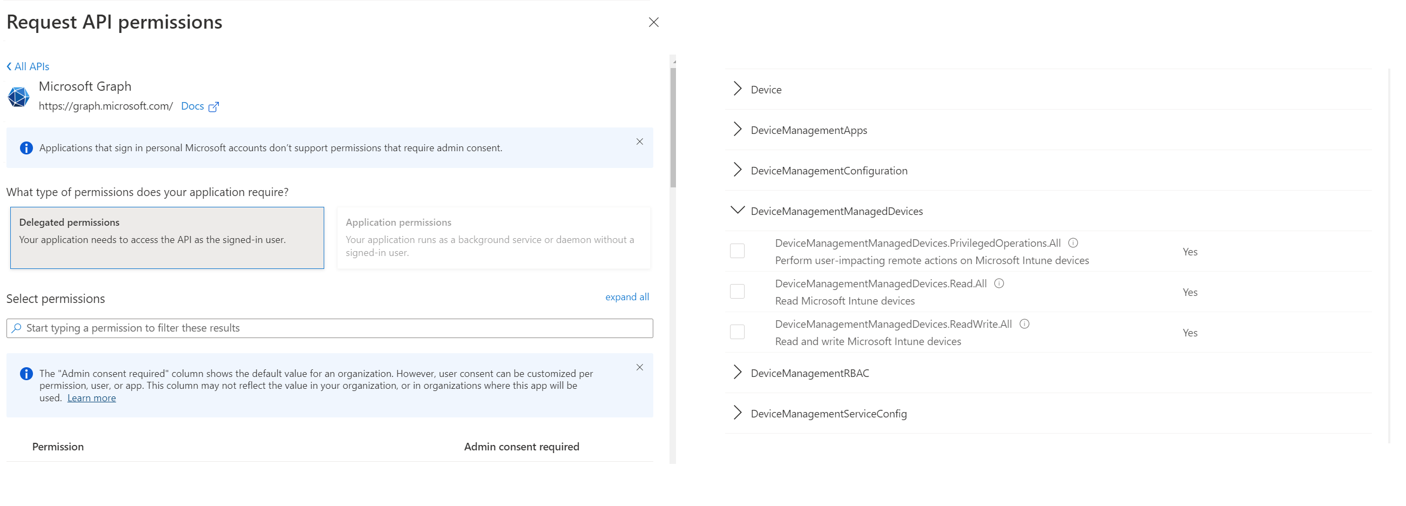Click the search magnifier in the filter box

pos(16,328)
